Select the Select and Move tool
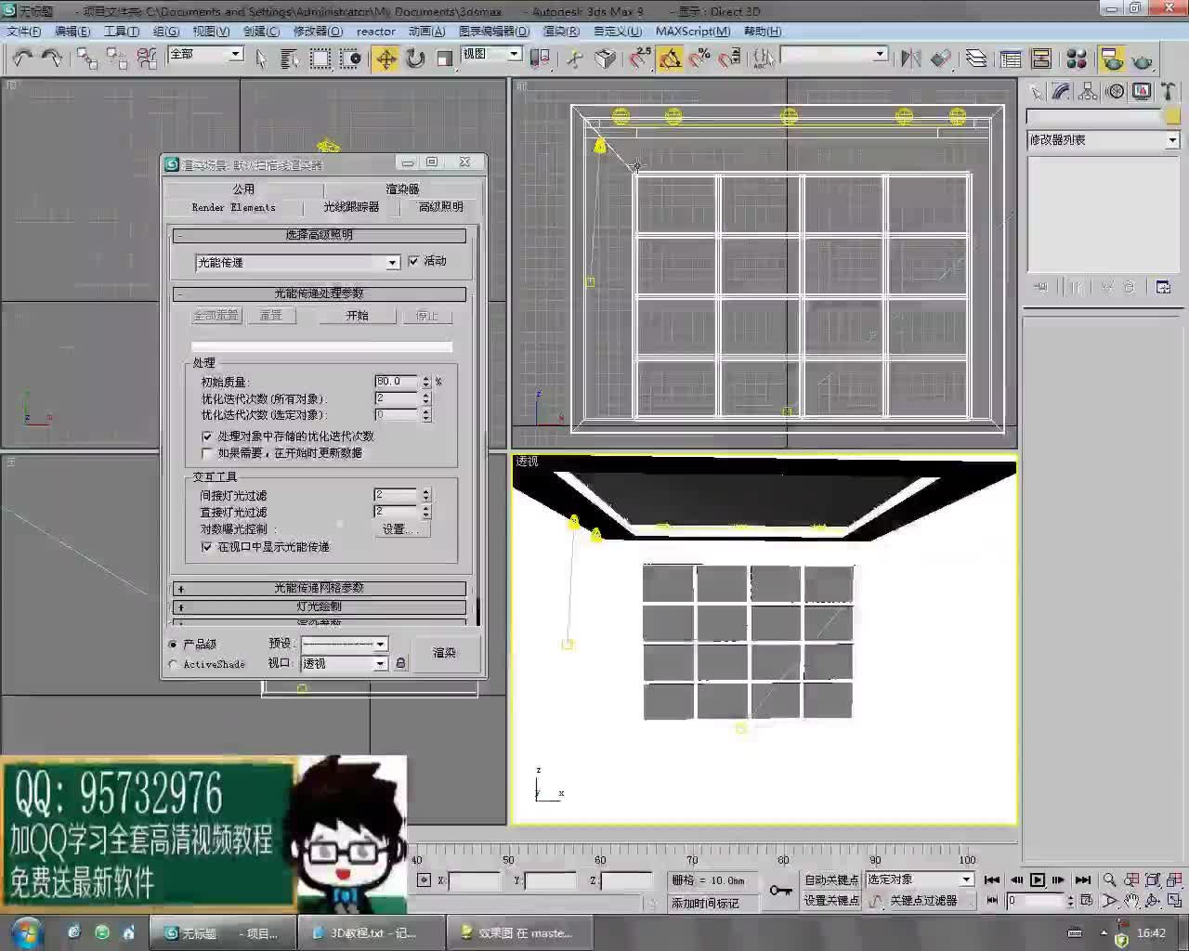Image resolution: width=1189 pixels, height=951 pixels. (x=385, y=59)
